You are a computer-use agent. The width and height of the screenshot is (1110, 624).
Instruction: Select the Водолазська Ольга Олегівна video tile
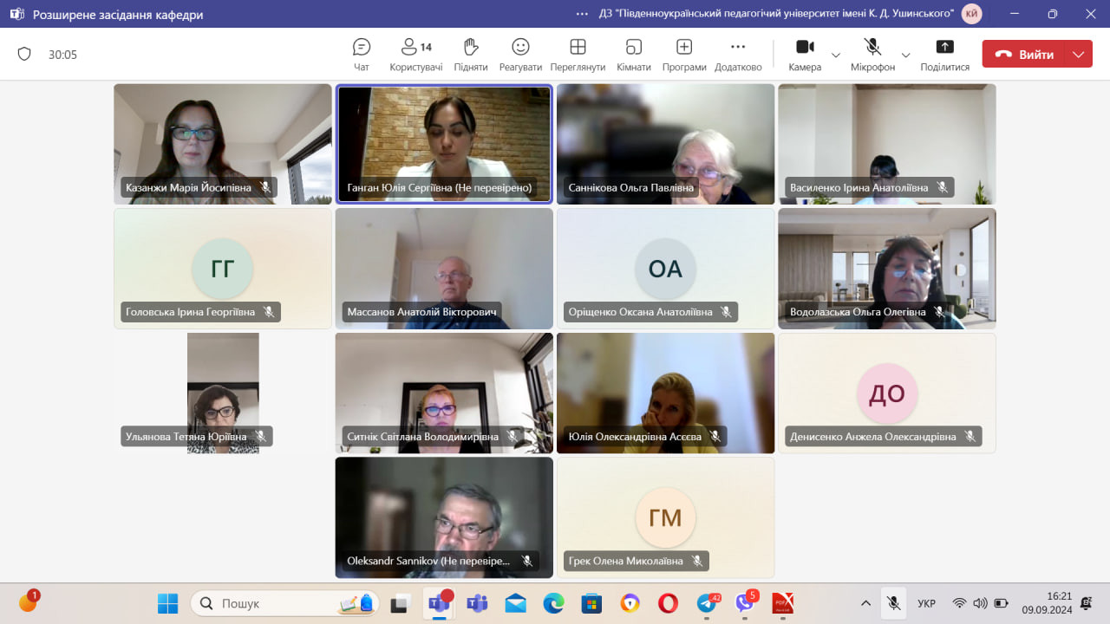click(x=887, y=269)
